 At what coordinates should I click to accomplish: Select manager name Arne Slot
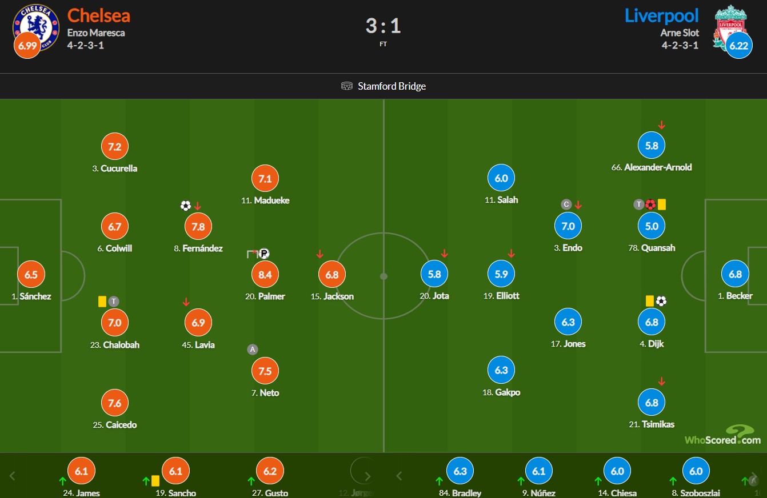tap(680, 33)
